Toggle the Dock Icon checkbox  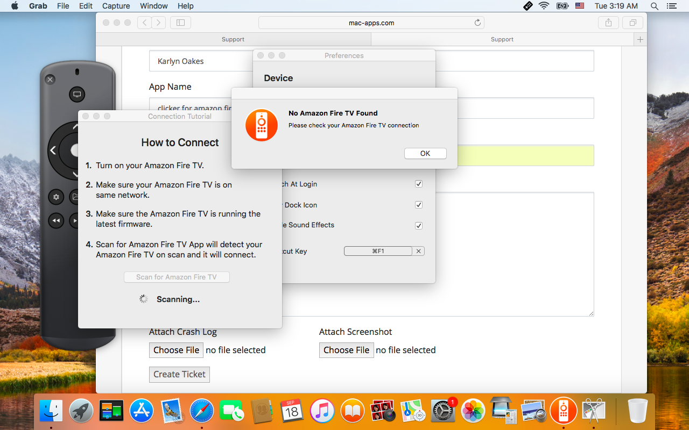click(419, 205)
